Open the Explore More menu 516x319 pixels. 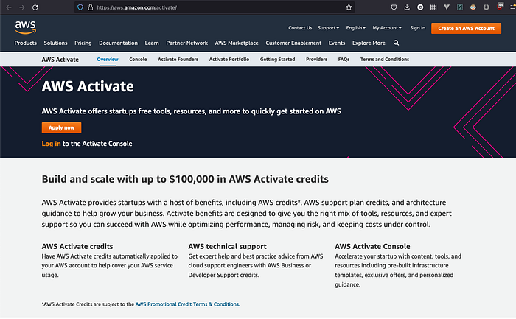[x=369, y=43]
